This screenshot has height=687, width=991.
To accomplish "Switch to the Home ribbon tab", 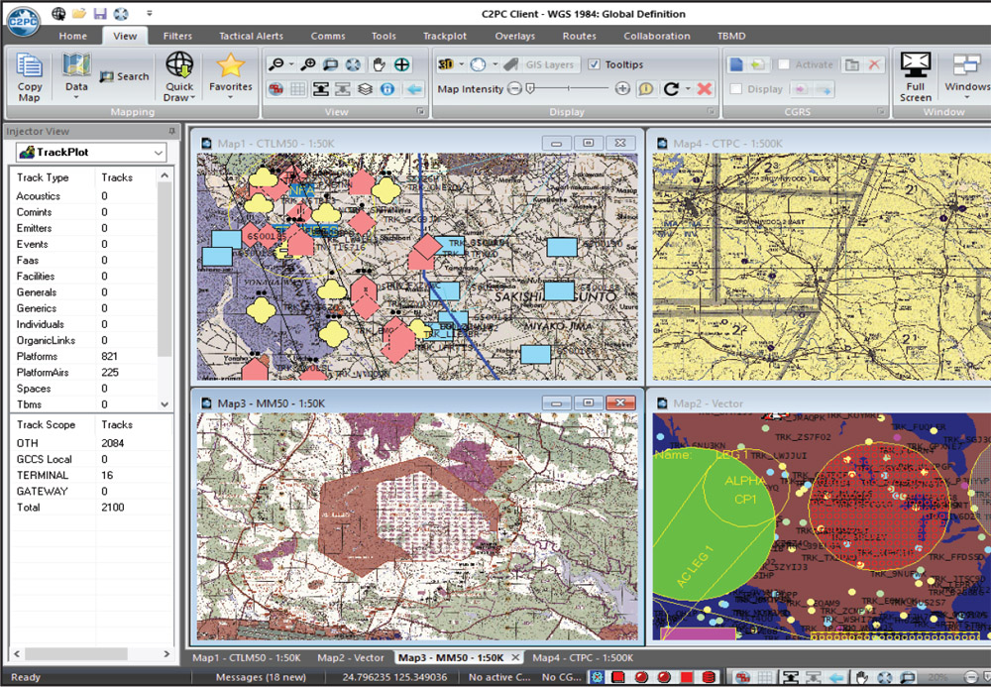I will [72, 36].
